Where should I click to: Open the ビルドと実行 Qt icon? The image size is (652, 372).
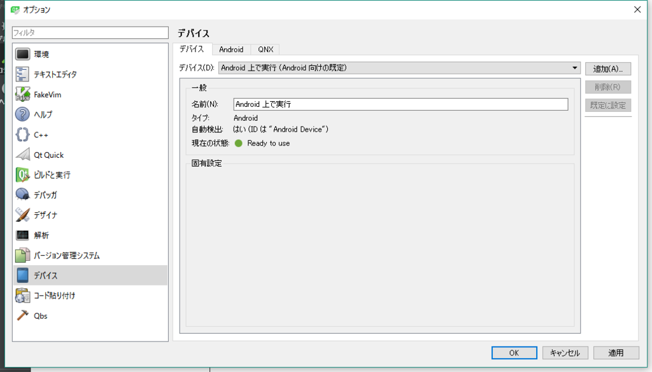[22, 175]
